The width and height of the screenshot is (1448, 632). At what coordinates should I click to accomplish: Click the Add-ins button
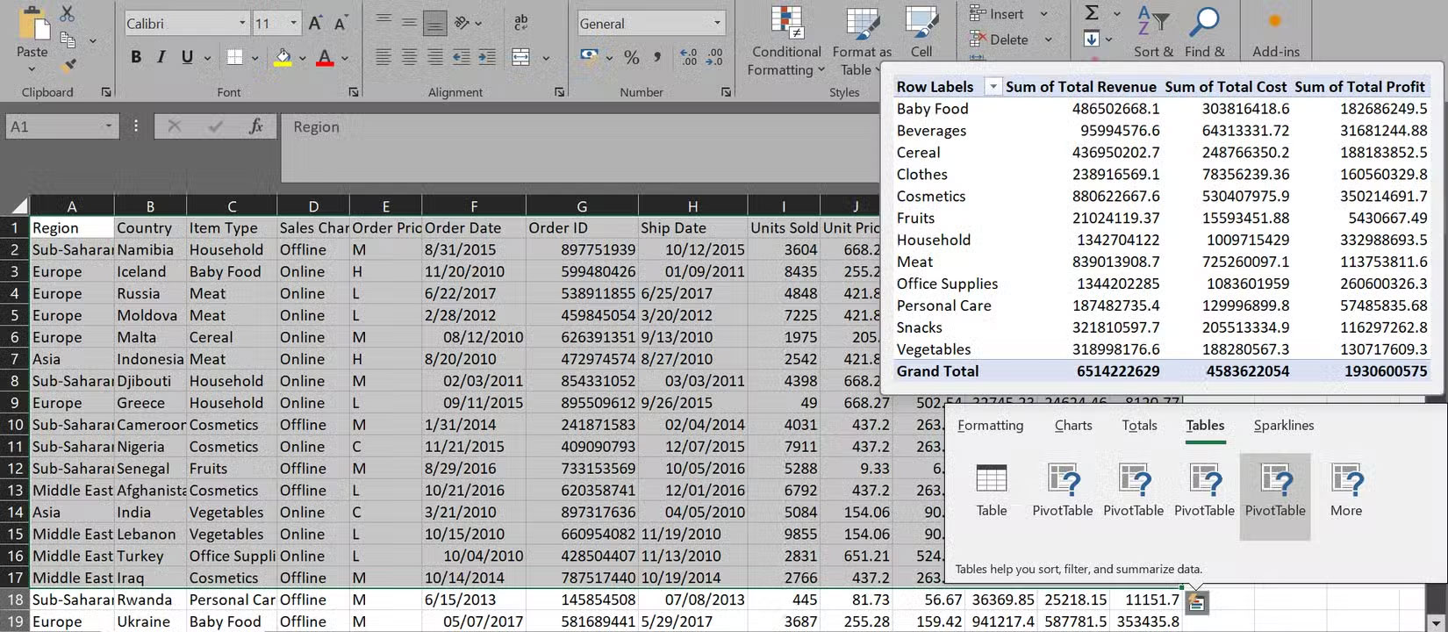1275,33
